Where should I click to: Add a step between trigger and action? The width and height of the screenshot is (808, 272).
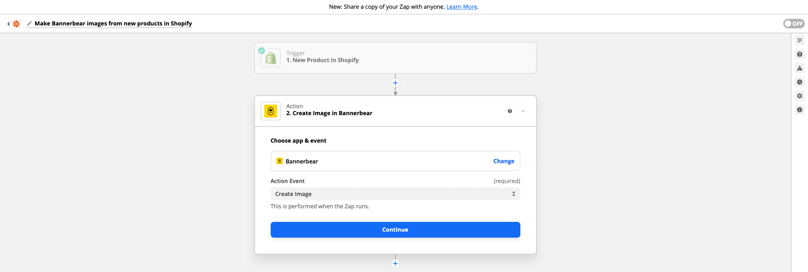(x=395, y=83)
